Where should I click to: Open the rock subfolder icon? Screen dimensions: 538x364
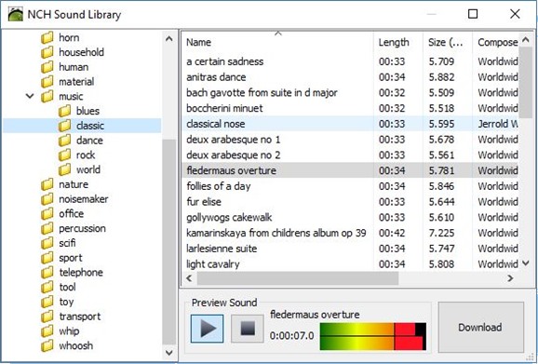click(64, 155)
